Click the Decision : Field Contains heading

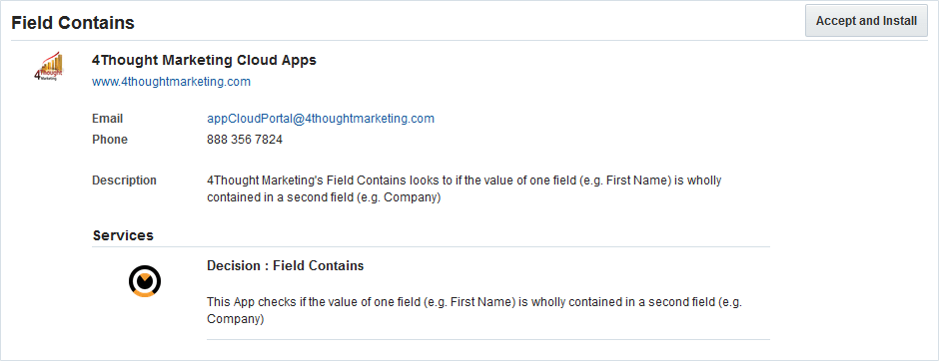(x=285, y=266)
